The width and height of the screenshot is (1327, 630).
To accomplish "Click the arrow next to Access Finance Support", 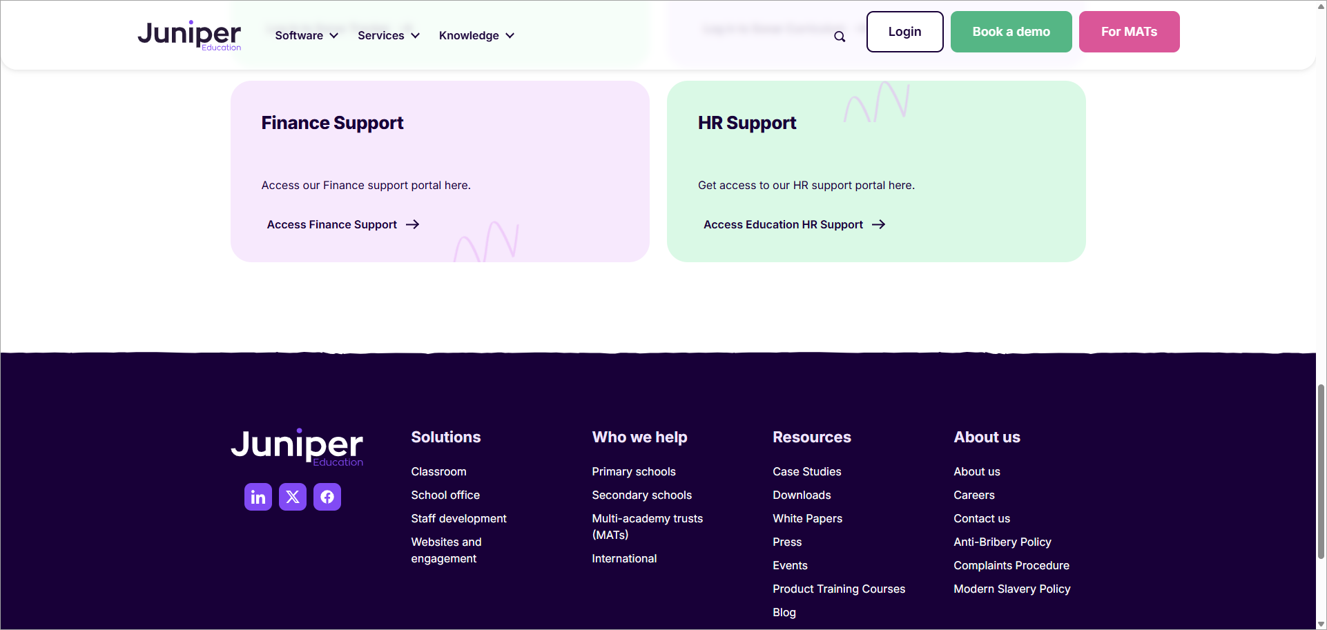I will tap(412, 224).
